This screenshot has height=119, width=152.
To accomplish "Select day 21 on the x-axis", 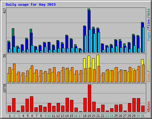I will click(x=98, y=116).
